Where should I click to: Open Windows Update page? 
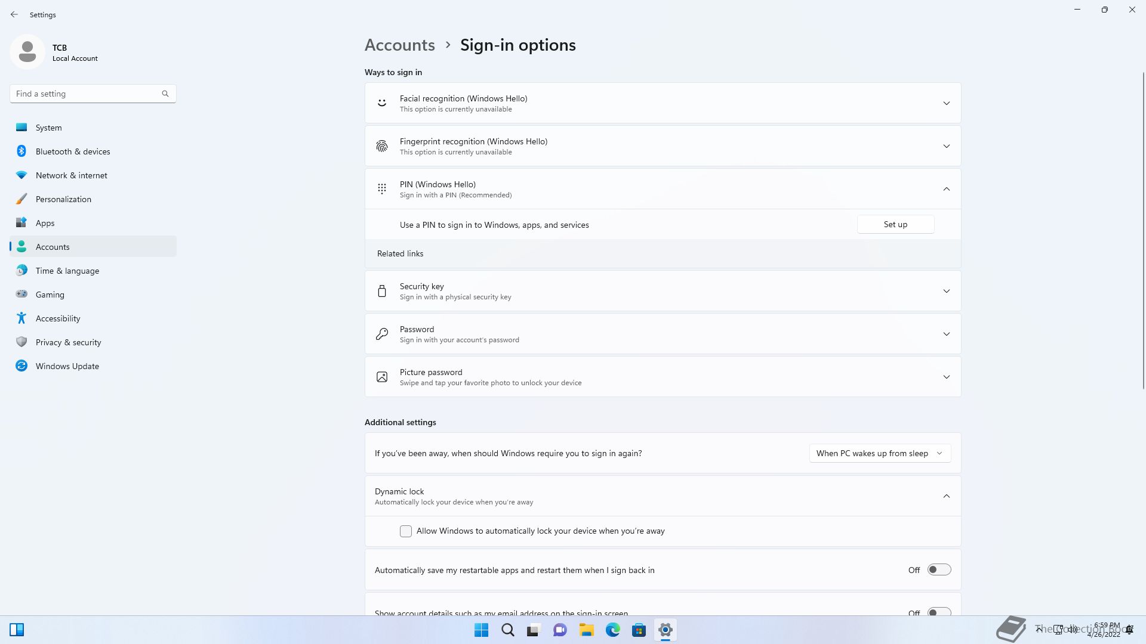[93, 366]
